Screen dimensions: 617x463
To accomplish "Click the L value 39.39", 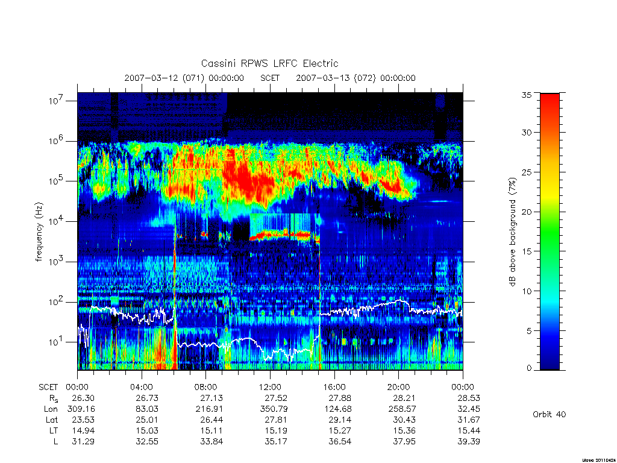I will point(469,442).
